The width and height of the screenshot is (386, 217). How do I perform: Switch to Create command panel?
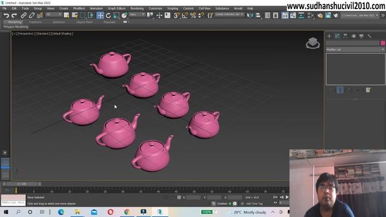point(329,36)
